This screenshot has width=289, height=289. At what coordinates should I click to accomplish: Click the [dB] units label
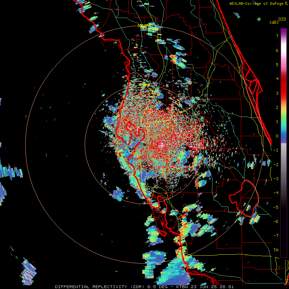click(274, 22)
